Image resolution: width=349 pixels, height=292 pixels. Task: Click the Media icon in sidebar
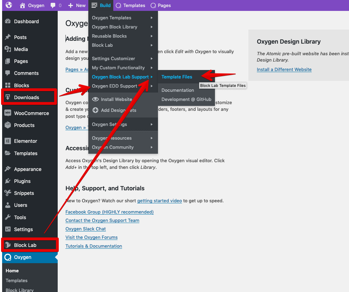(x=8, y=49)
